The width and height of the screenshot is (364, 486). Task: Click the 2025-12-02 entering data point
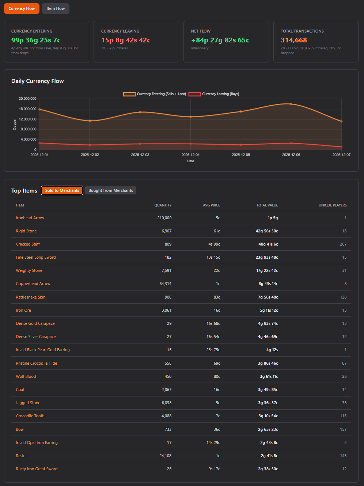[x=90, y=121]
